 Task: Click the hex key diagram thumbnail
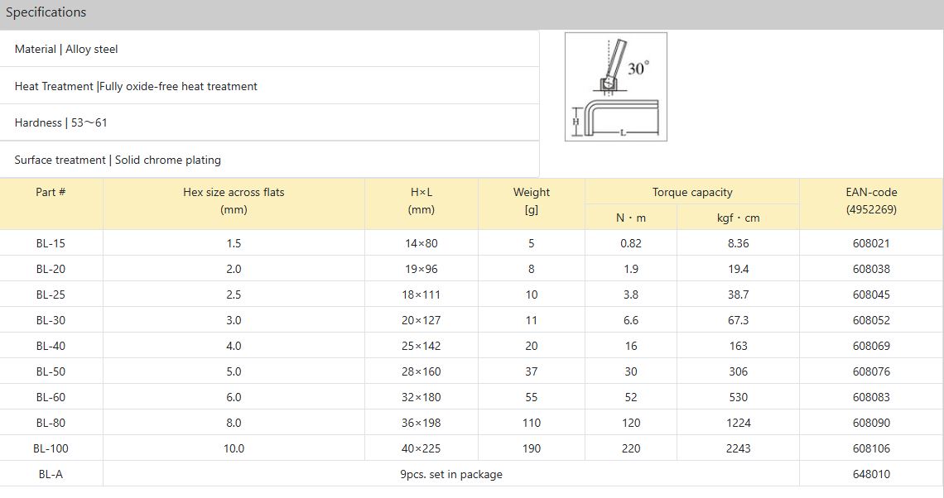pyautogui.click(x=615, y=87)
